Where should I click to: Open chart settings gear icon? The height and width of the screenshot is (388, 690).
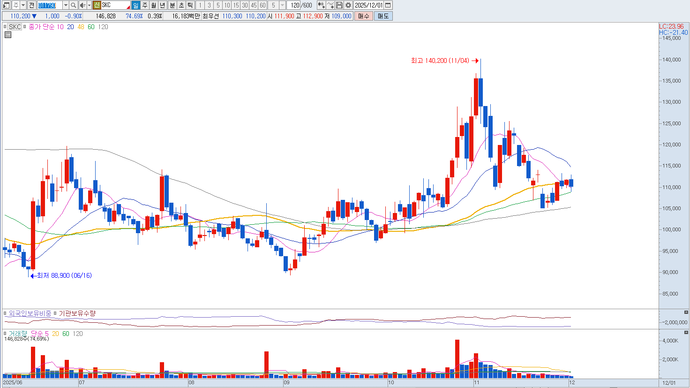pyautogui.click(x=348, y=5)
